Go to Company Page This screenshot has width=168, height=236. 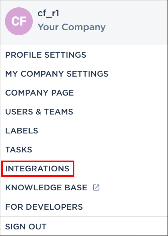(x=40, y=93)
